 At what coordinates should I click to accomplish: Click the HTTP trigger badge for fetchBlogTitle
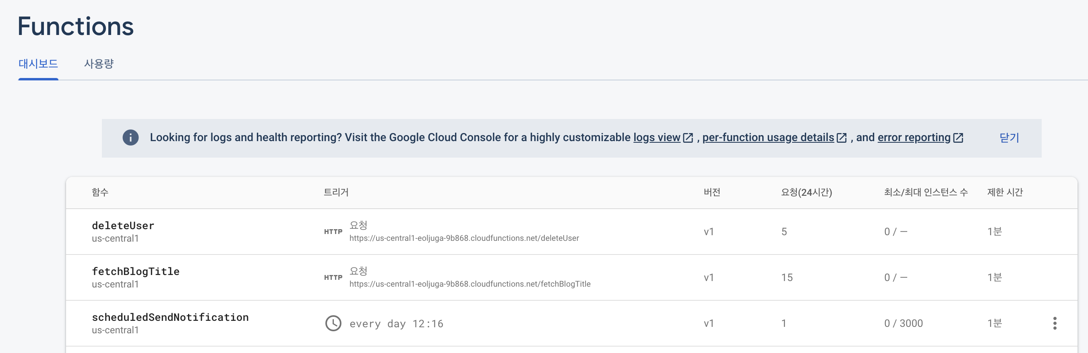(333, 277)
